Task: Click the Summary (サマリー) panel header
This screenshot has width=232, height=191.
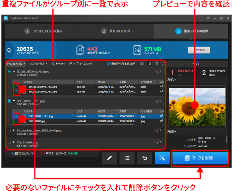Action: click(197, 64)
